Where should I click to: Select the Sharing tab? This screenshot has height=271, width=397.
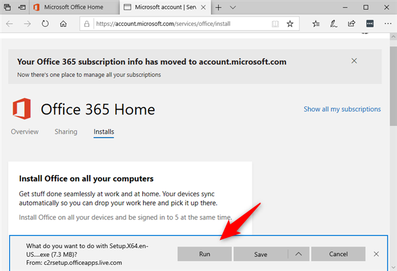pyautogui.click(x=66, y=132)
